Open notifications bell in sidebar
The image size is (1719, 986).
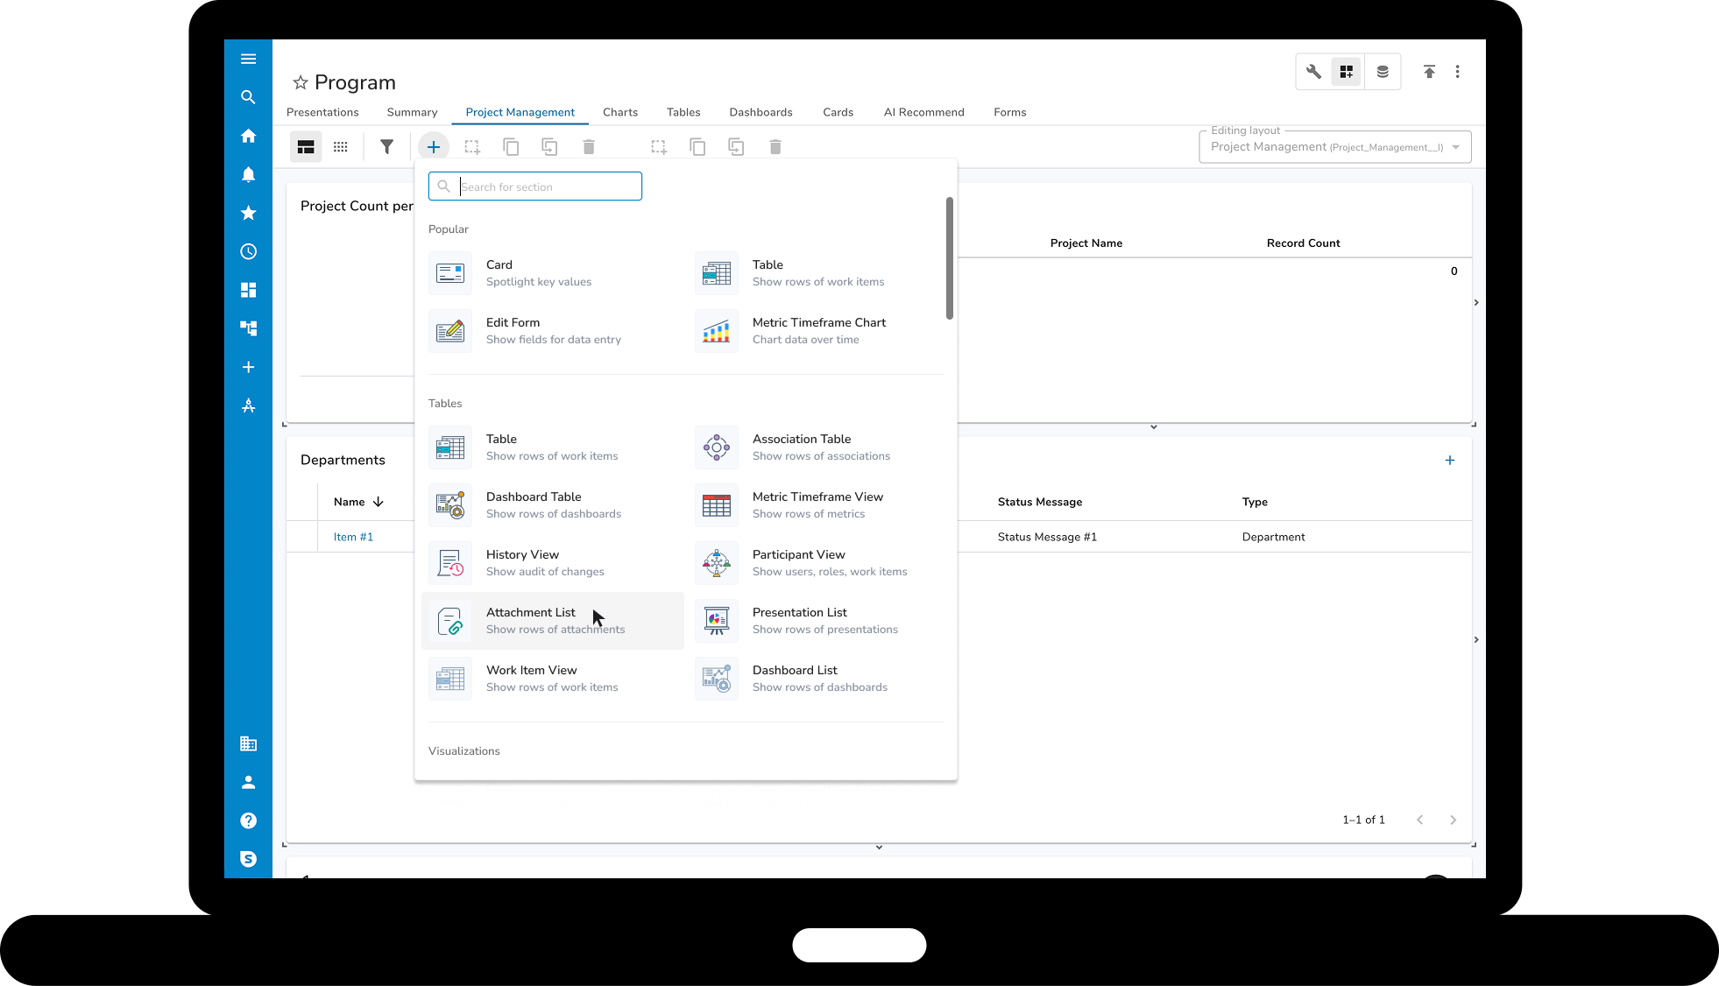tap(248, 174)
